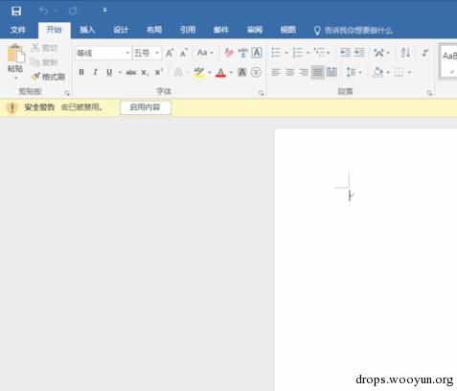
Task: Click the Paste clipboard icon
Action: (x=15, y=54)
